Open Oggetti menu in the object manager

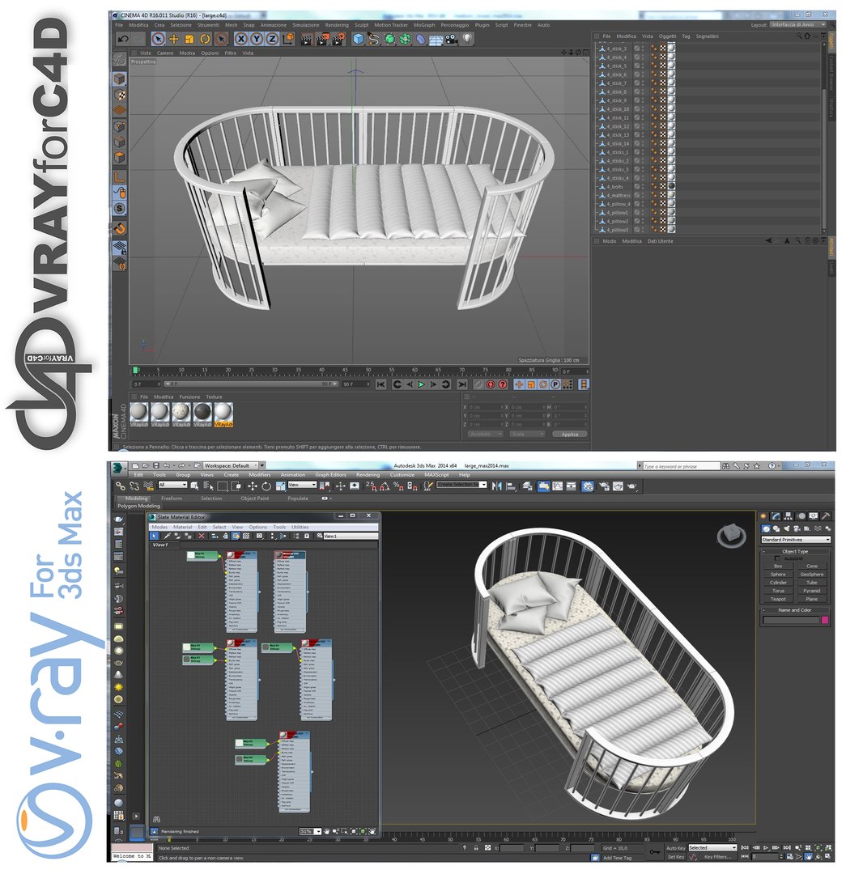pyautogui.click(x=667, y=36)
